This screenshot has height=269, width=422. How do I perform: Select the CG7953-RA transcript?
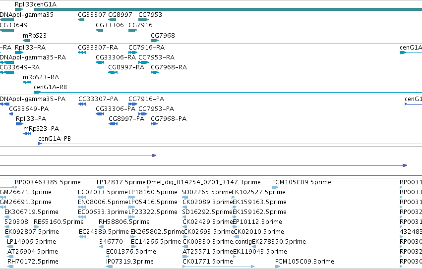(143, 62)
